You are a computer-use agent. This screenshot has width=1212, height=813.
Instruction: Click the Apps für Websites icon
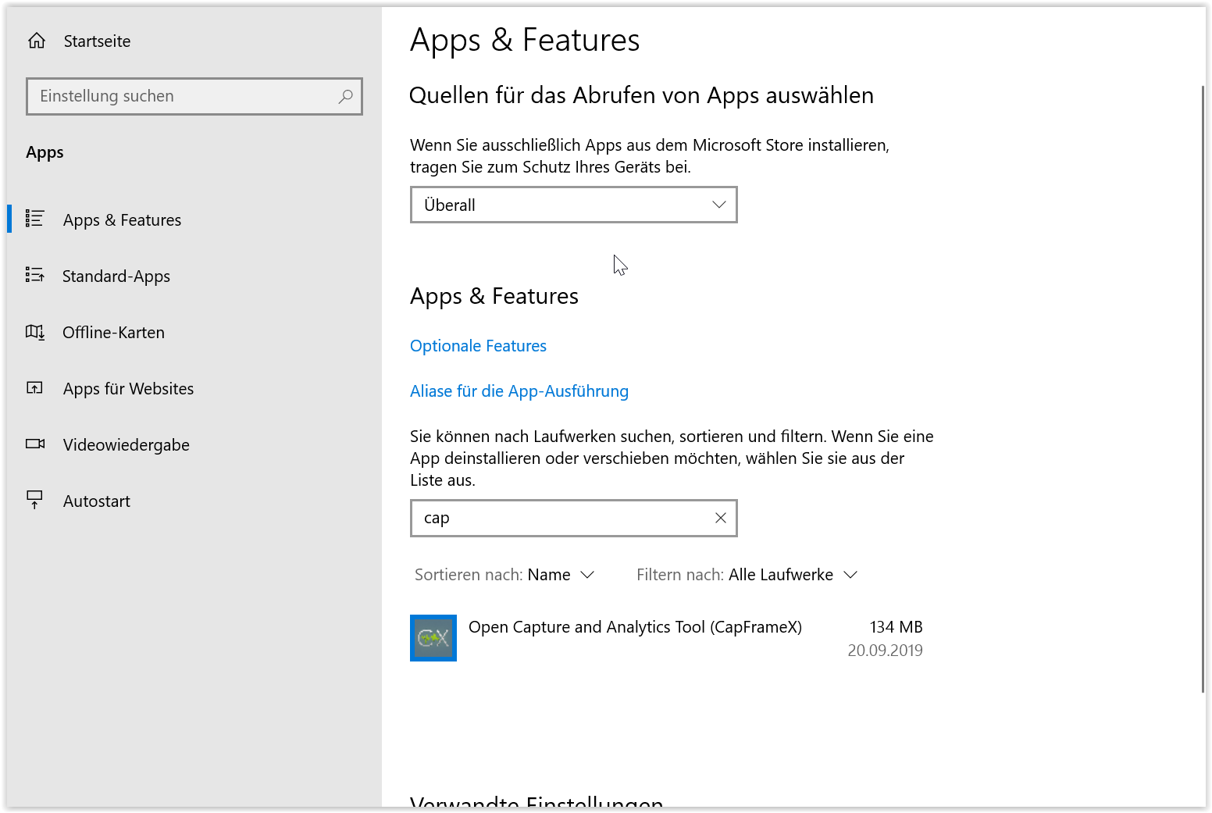point(35,388)
